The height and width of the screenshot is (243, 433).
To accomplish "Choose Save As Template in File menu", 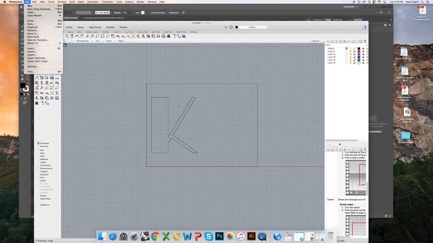I will coord(43,40).
